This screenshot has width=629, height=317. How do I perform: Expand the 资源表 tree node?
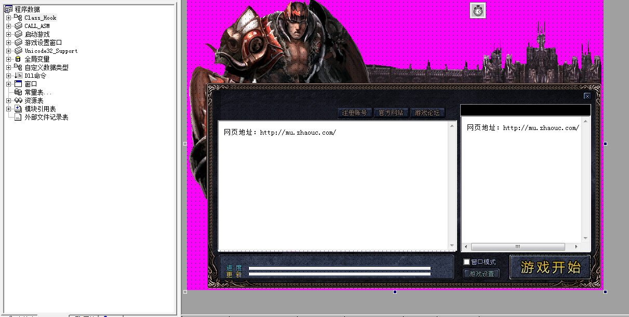pyautogui.click(x=8, y=100)
